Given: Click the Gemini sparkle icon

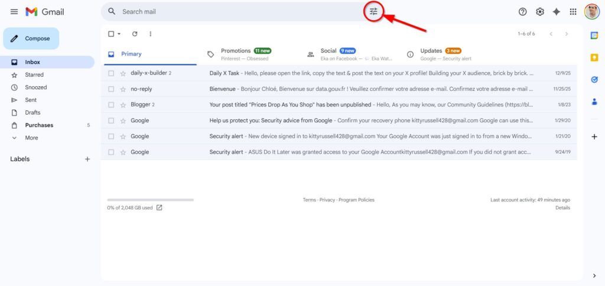Looking at the screenshot, I should point(556,12).
